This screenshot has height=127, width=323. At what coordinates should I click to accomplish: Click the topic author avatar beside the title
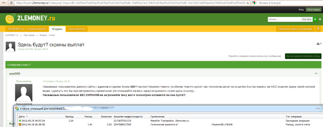[x=10, y=46]
